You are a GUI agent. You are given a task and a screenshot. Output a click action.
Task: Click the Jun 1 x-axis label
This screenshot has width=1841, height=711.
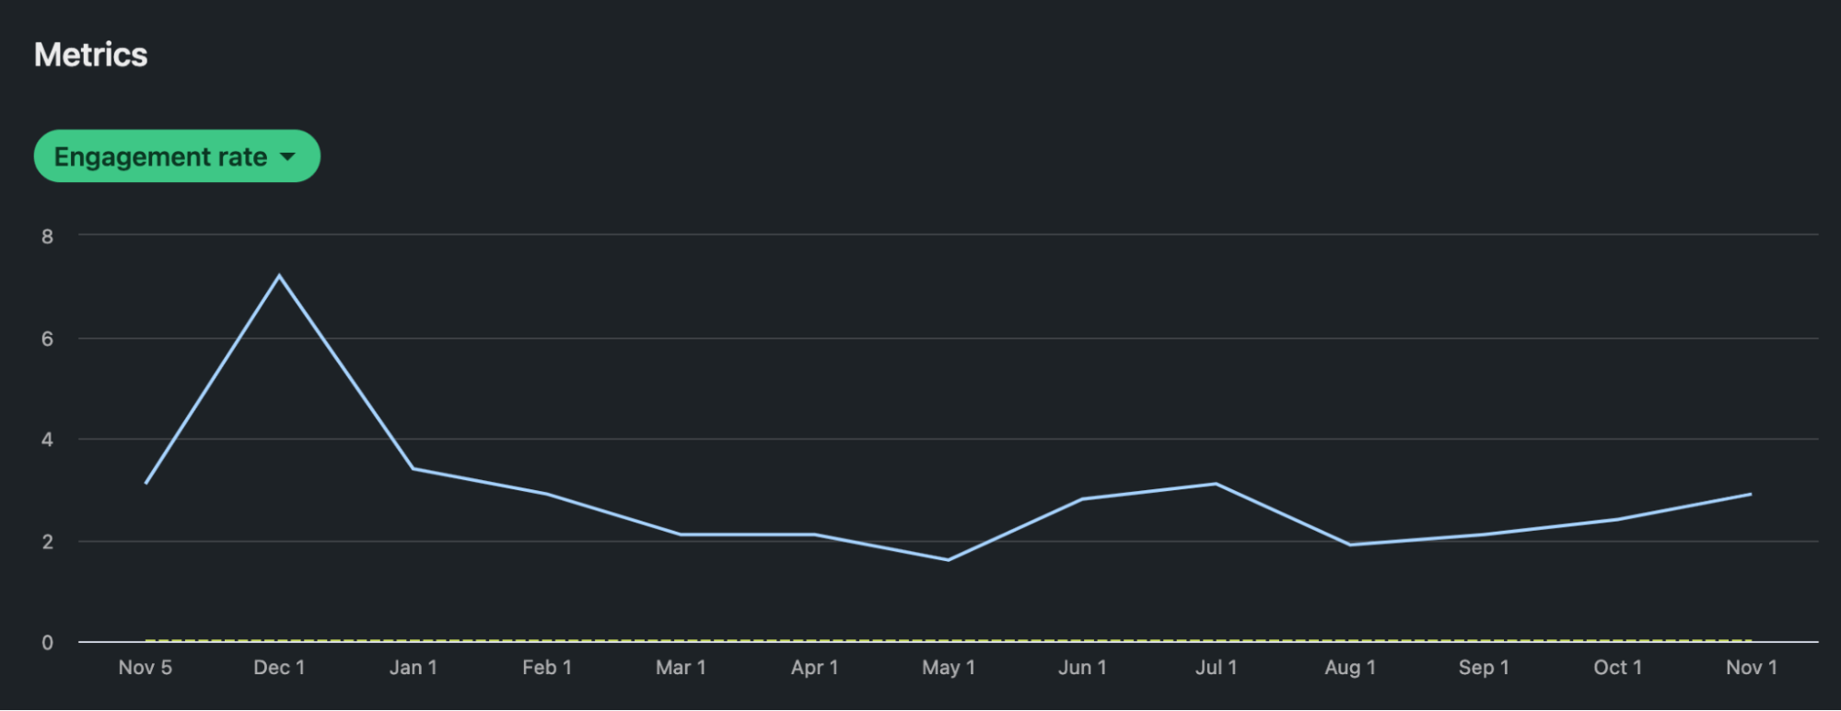1082,668
